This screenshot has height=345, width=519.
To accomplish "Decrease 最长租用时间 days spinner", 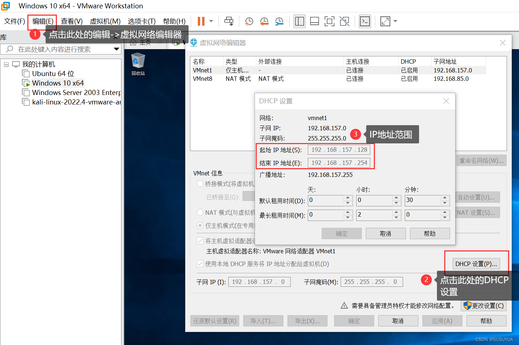I will (x=348, y=218).
